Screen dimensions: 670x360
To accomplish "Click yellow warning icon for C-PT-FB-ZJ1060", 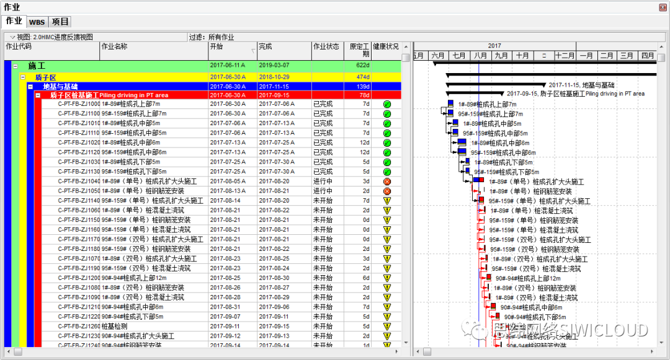I will coord(387,210).
